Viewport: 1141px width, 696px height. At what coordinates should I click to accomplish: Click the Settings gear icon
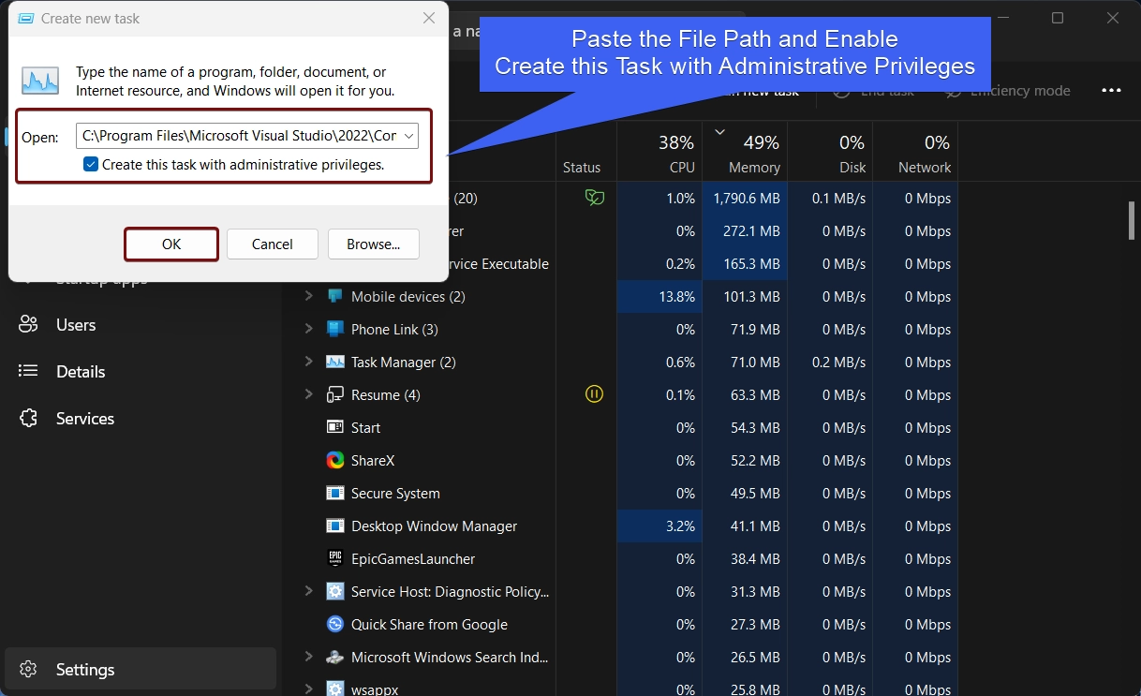click(28, 669)
